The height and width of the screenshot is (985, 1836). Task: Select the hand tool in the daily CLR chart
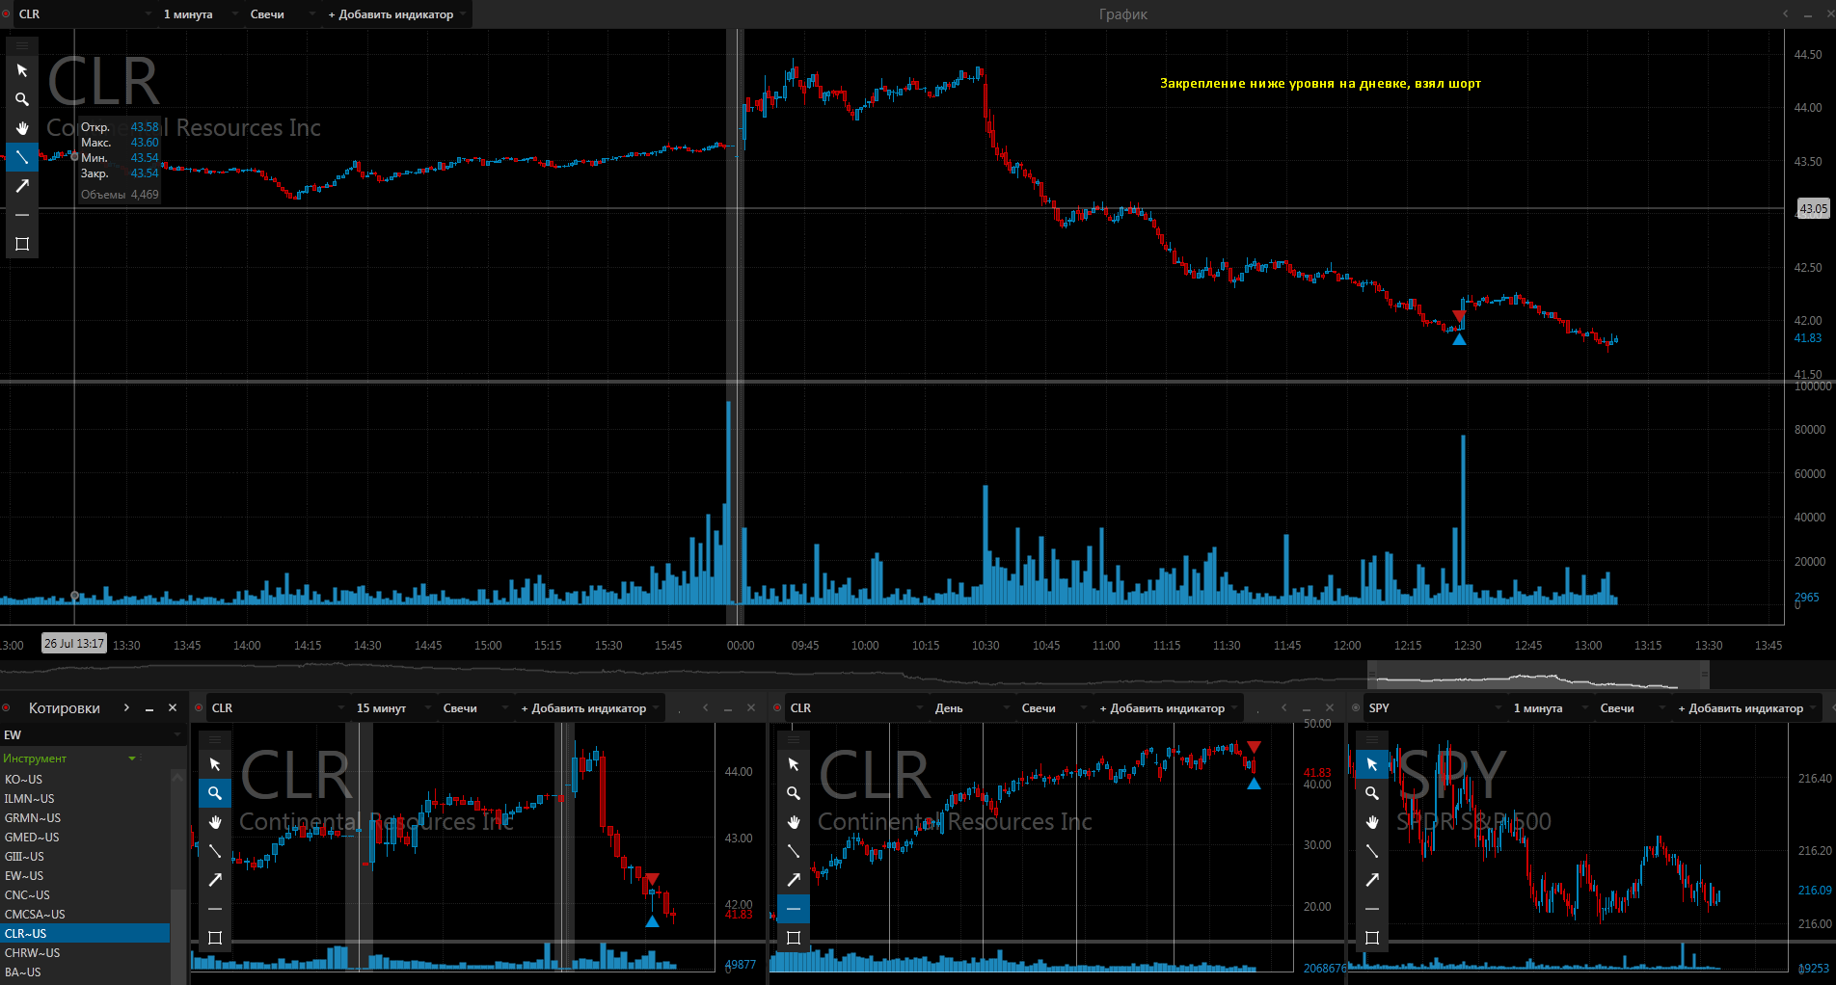(794, 822)
